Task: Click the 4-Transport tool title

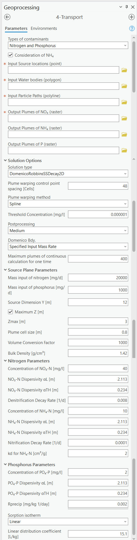Action: pos(69,17)
